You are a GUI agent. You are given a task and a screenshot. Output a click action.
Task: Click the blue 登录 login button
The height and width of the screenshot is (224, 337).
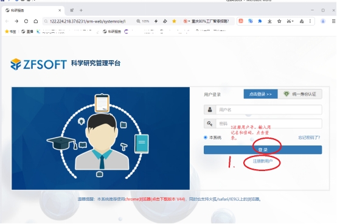click(263, 150)
